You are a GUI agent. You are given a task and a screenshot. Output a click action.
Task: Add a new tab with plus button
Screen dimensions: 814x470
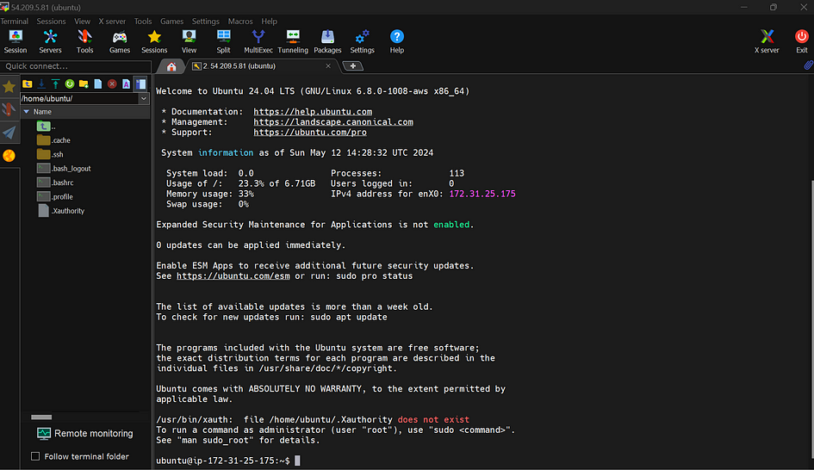[x=353, y=66]
